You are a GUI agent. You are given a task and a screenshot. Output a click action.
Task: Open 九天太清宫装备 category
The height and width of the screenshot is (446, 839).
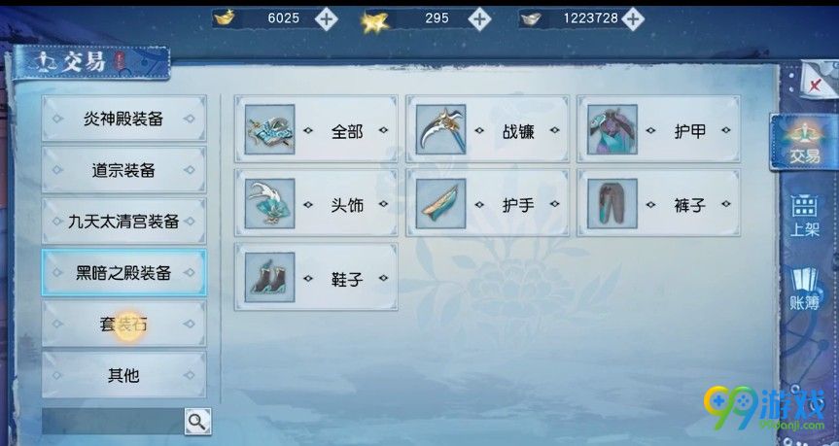click(123, 222)
